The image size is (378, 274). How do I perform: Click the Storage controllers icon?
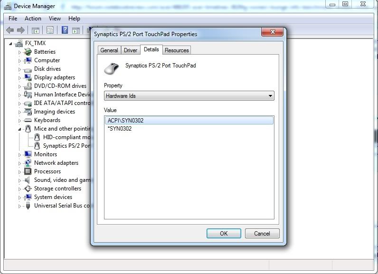(28, 189)
